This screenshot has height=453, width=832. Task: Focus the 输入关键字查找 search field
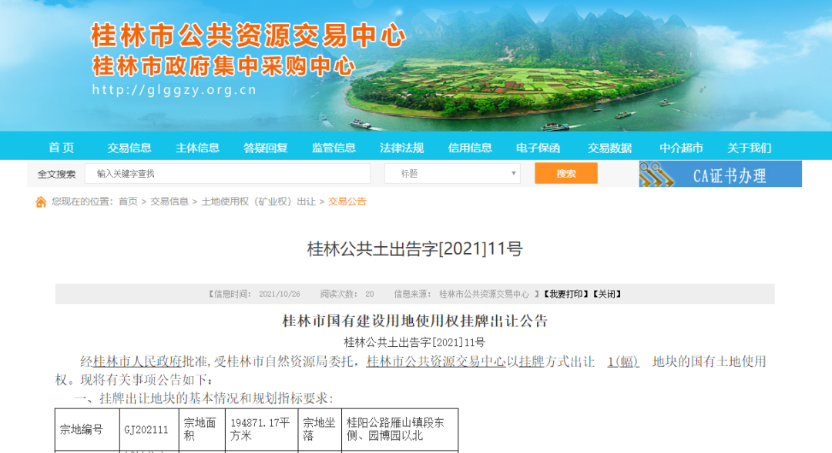coord(227,174)
